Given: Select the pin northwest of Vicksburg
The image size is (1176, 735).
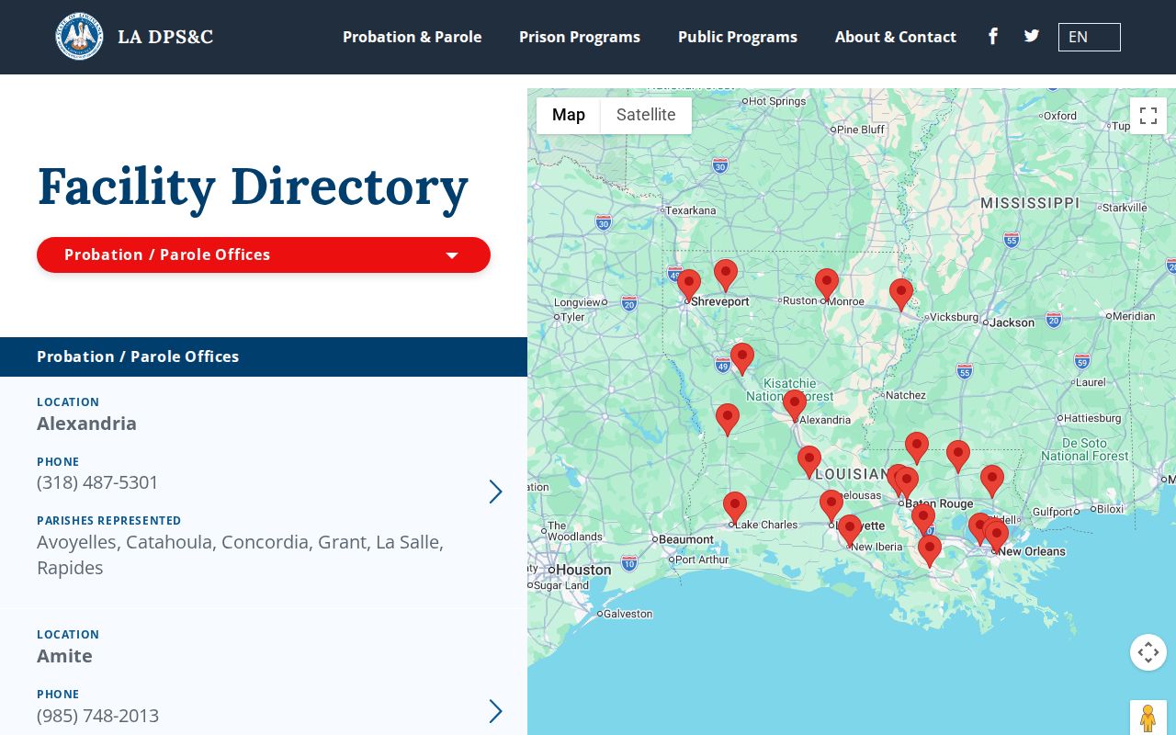Looking at the screenshot, I should [x=901, y=294].
